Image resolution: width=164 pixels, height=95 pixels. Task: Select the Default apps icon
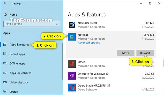[x=5, y=54]
